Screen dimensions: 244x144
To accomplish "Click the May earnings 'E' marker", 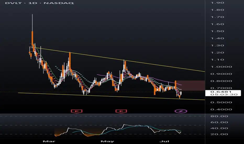I will point(121,111).
